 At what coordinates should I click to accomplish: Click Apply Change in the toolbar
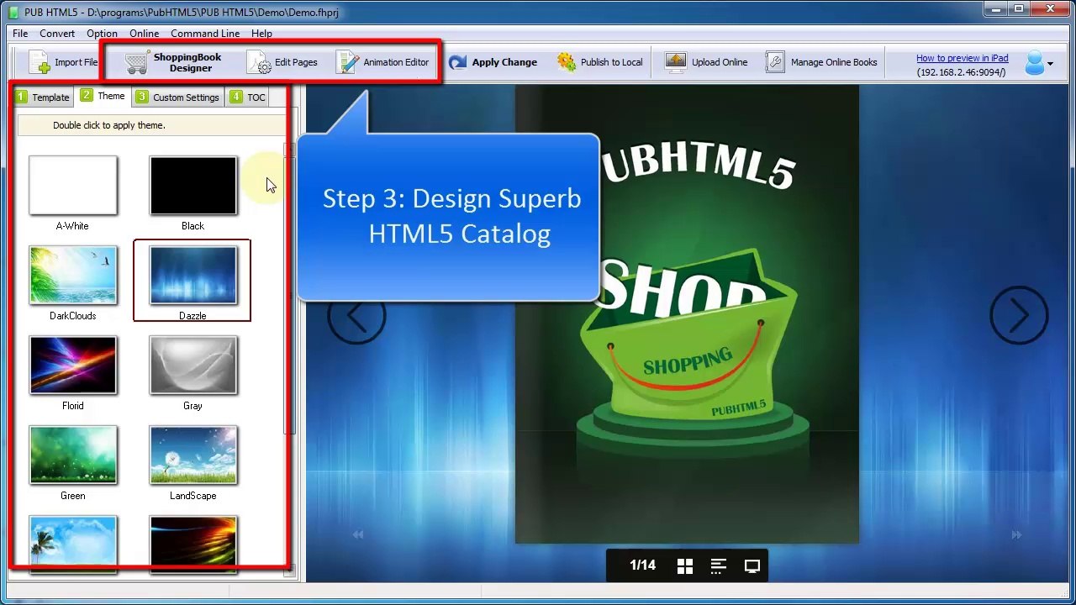(x=493, y=62)
